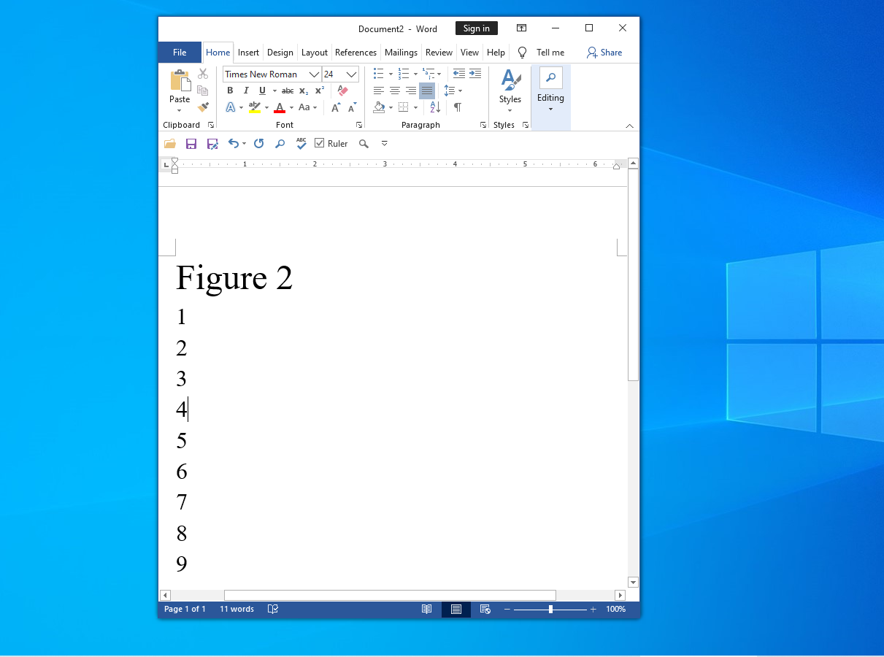Switch to the Design tab

(280, 53)
